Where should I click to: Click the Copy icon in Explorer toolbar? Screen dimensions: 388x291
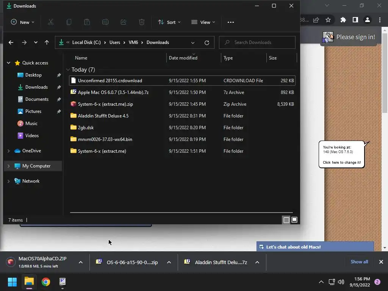pyautogui.click(x=69, y=22)
